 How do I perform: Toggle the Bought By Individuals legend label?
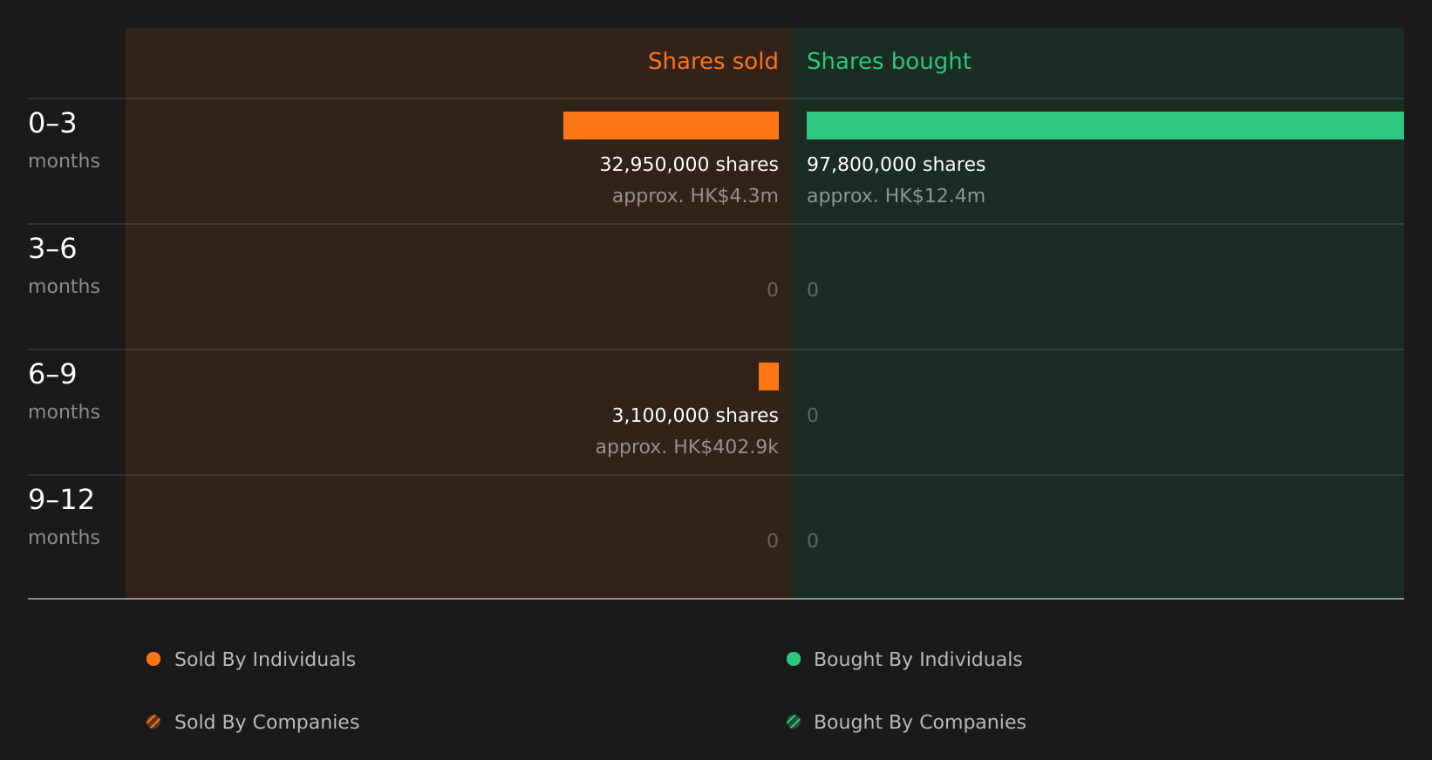[917, 660]
